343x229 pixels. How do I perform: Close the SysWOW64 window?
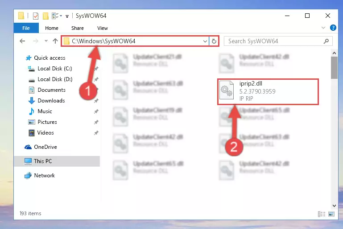click(328, 16)
